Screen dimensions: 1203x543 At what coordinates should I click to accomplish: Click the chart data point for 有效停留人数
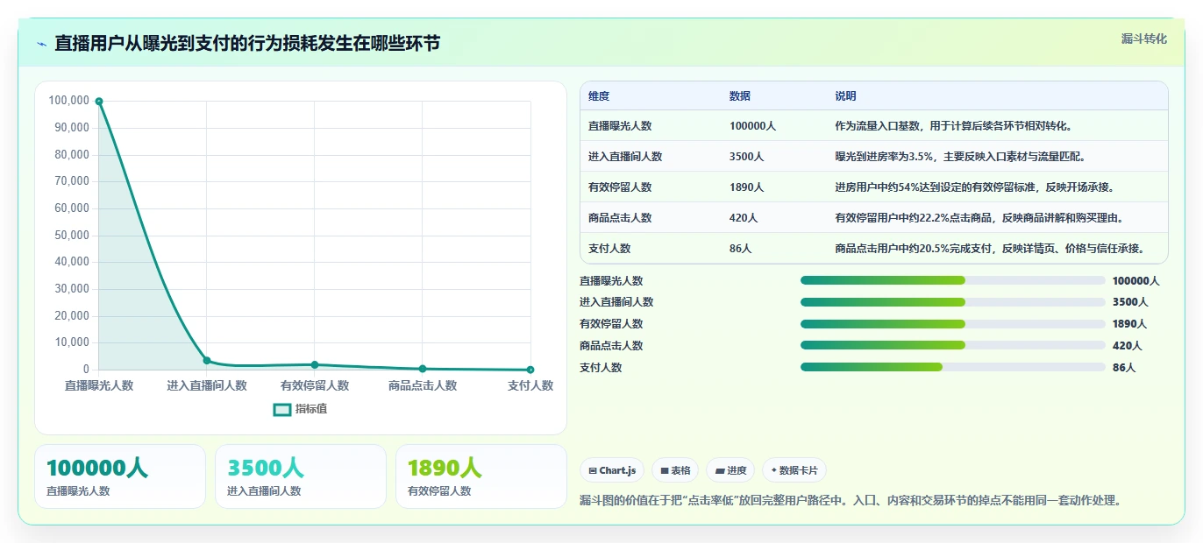coord(315,364)
